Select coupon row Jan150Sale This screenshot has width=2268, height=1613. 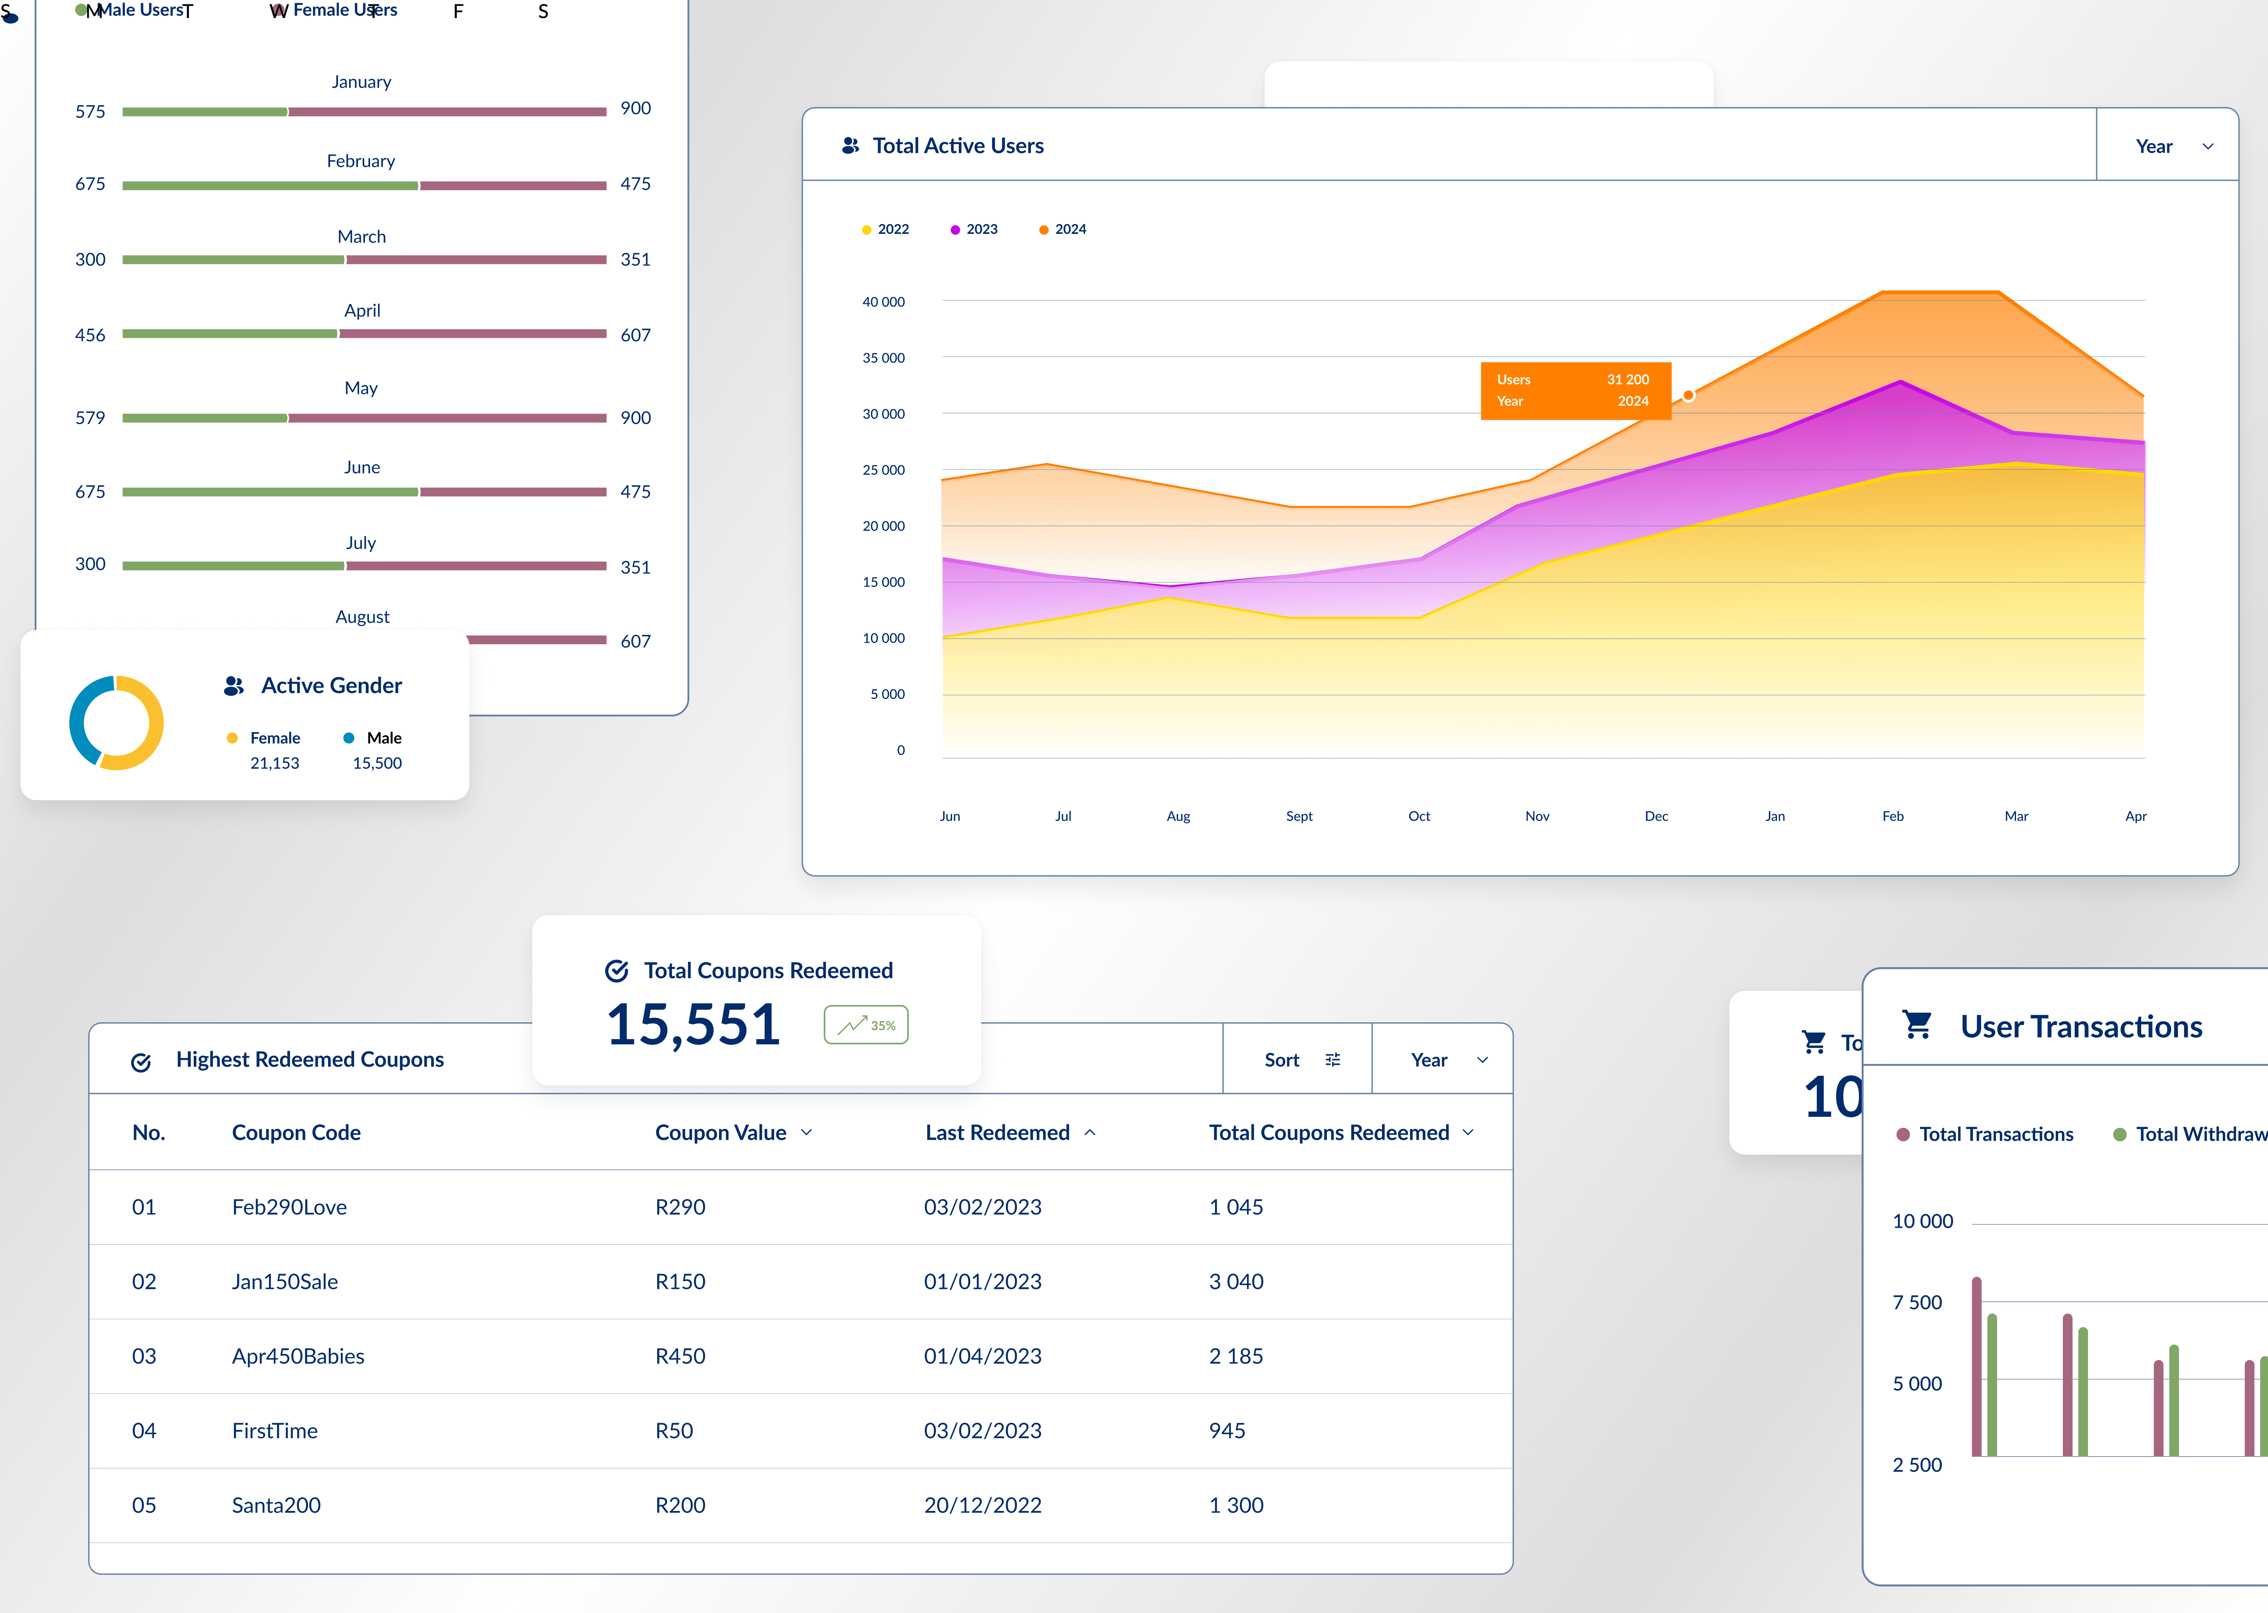coord(800,1281)
